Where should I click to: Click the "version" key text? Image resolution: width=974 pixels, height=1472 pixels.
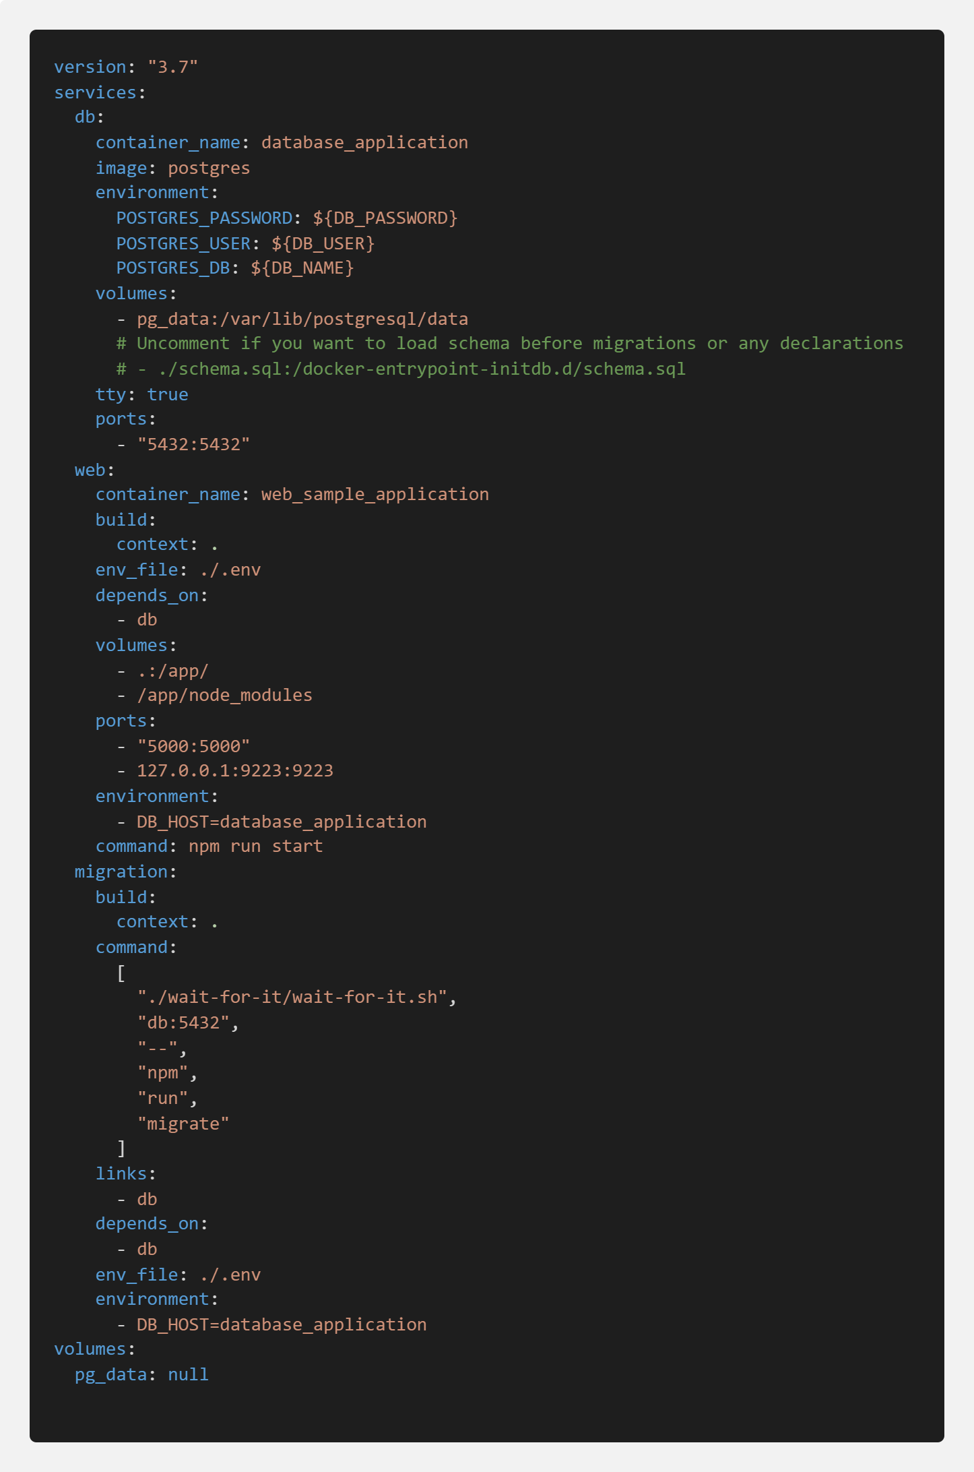click(x=90, y=67)
